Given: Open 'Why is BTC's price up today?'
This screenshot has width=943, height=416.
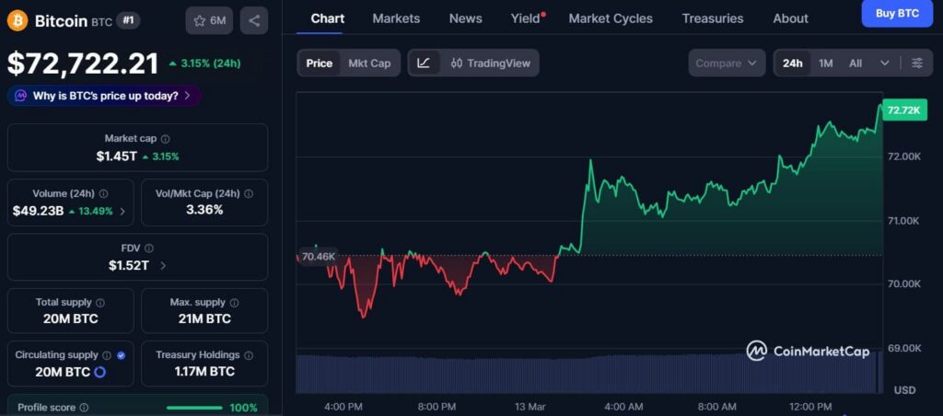Looking at the screenshot, I should tap(105, 96).
